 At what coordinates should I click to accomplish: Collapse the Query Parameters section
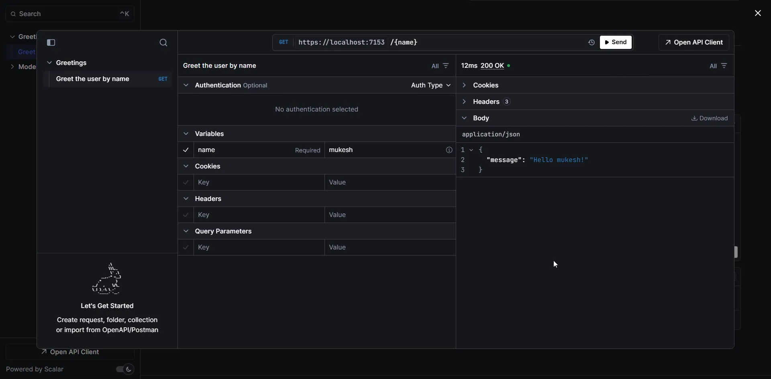point(186,231)
